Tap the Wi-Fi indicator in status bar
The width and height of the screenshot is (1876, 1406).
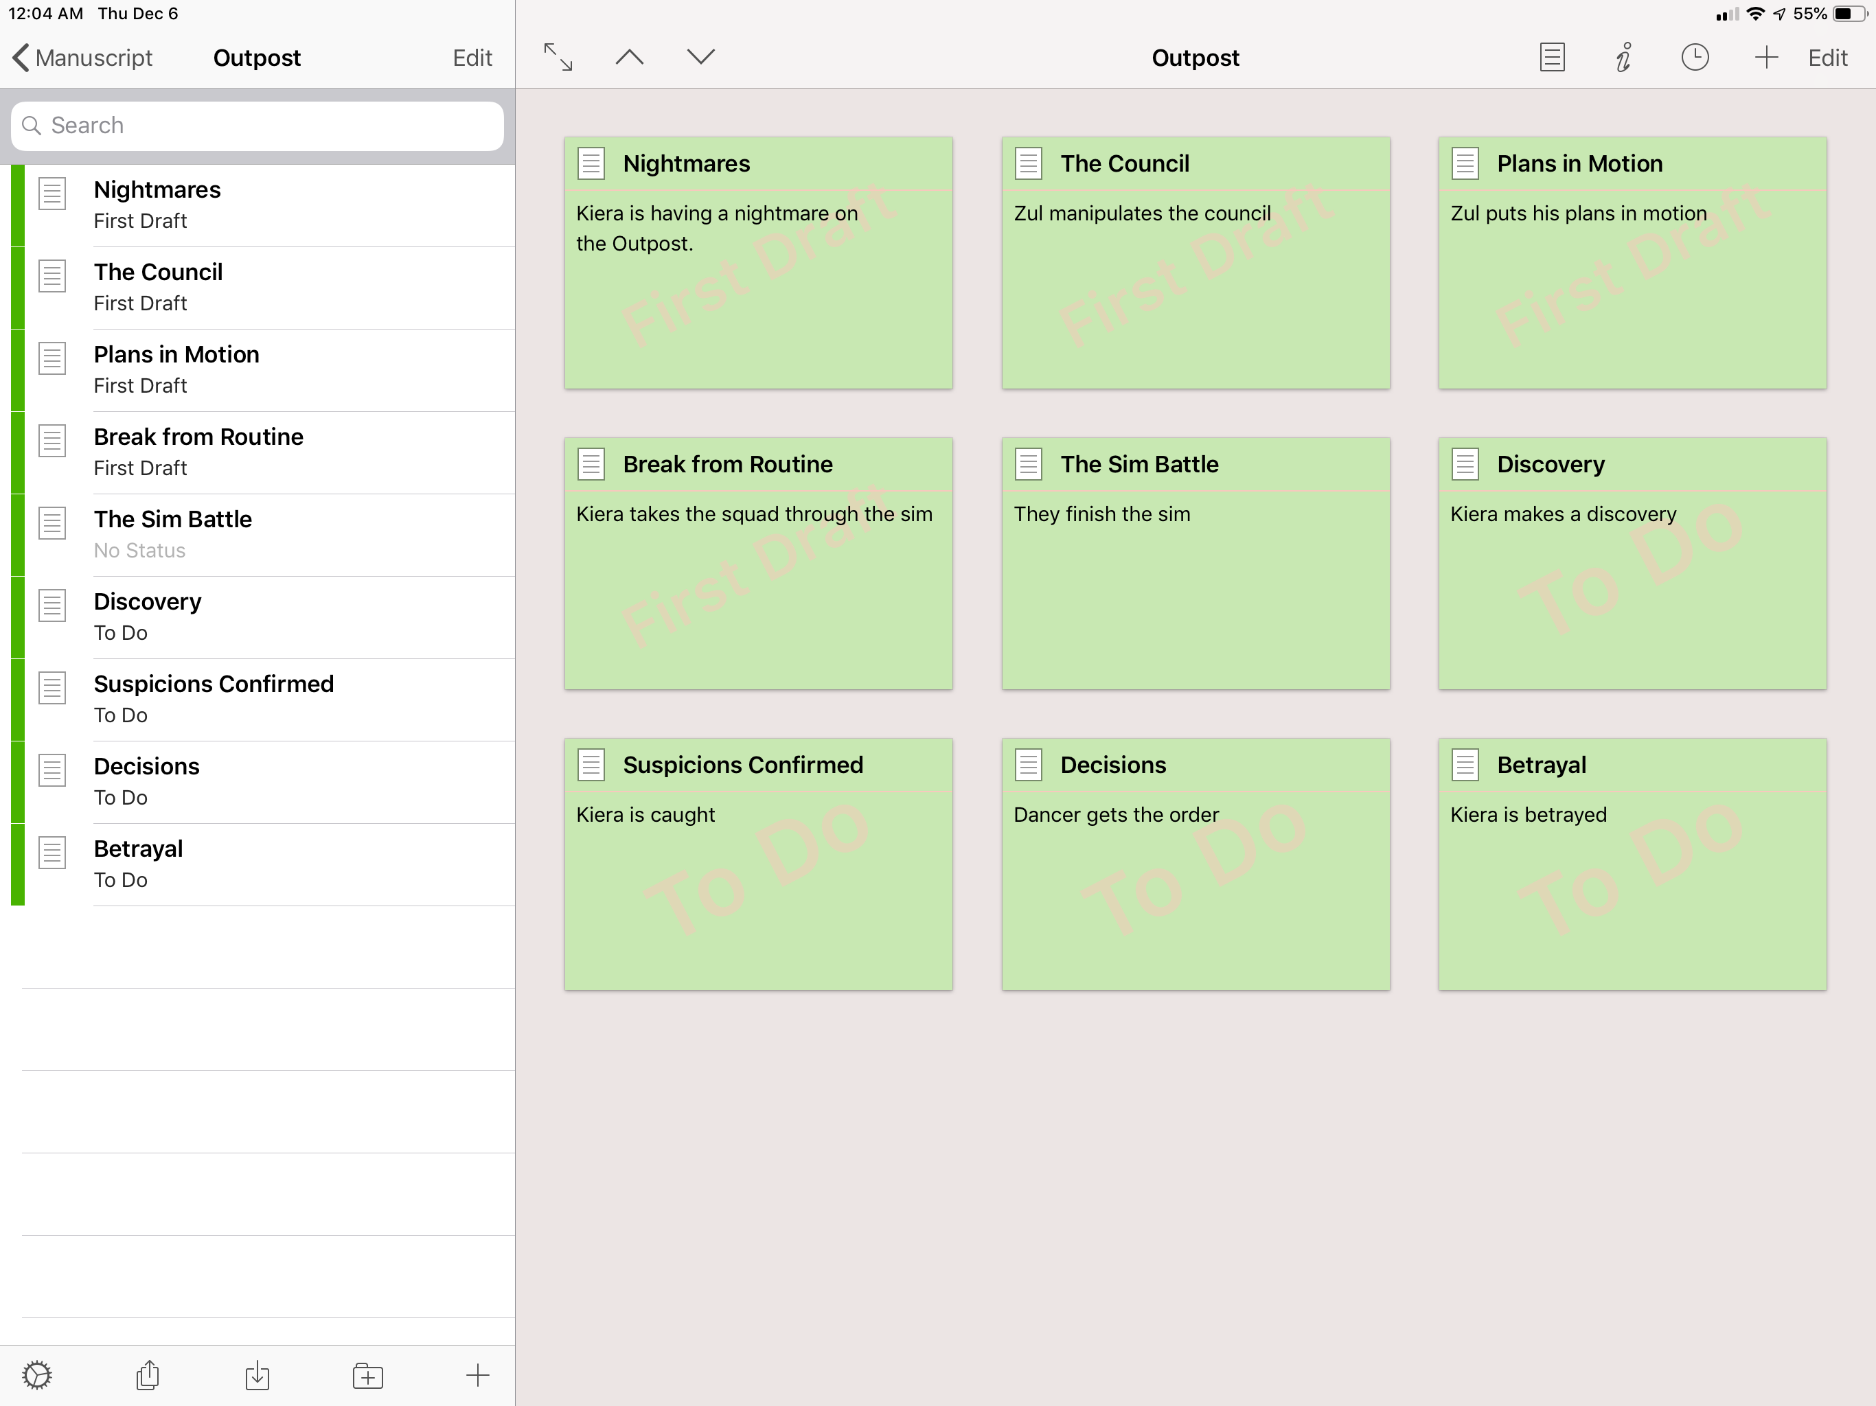[x=1756, y=14]
